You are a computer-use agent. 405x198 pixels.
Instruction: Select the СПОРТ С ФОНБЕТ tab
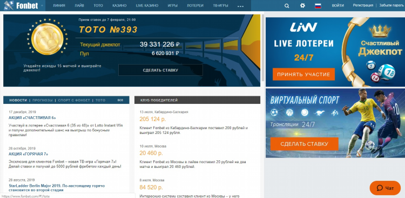(x=74, y=100)
